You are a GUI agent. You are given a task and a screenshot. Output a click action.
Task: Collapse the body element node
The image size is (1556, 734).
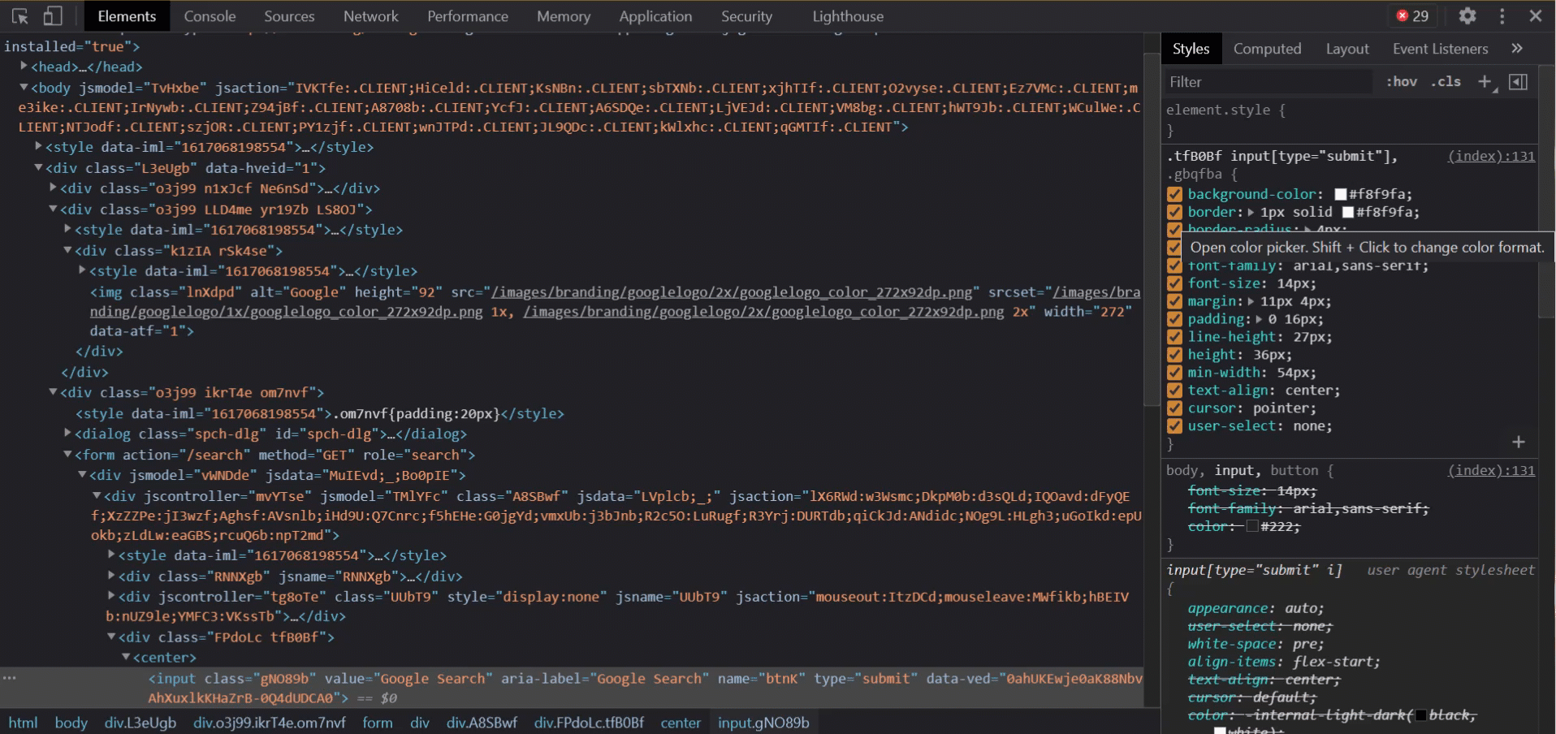(23, 88)
